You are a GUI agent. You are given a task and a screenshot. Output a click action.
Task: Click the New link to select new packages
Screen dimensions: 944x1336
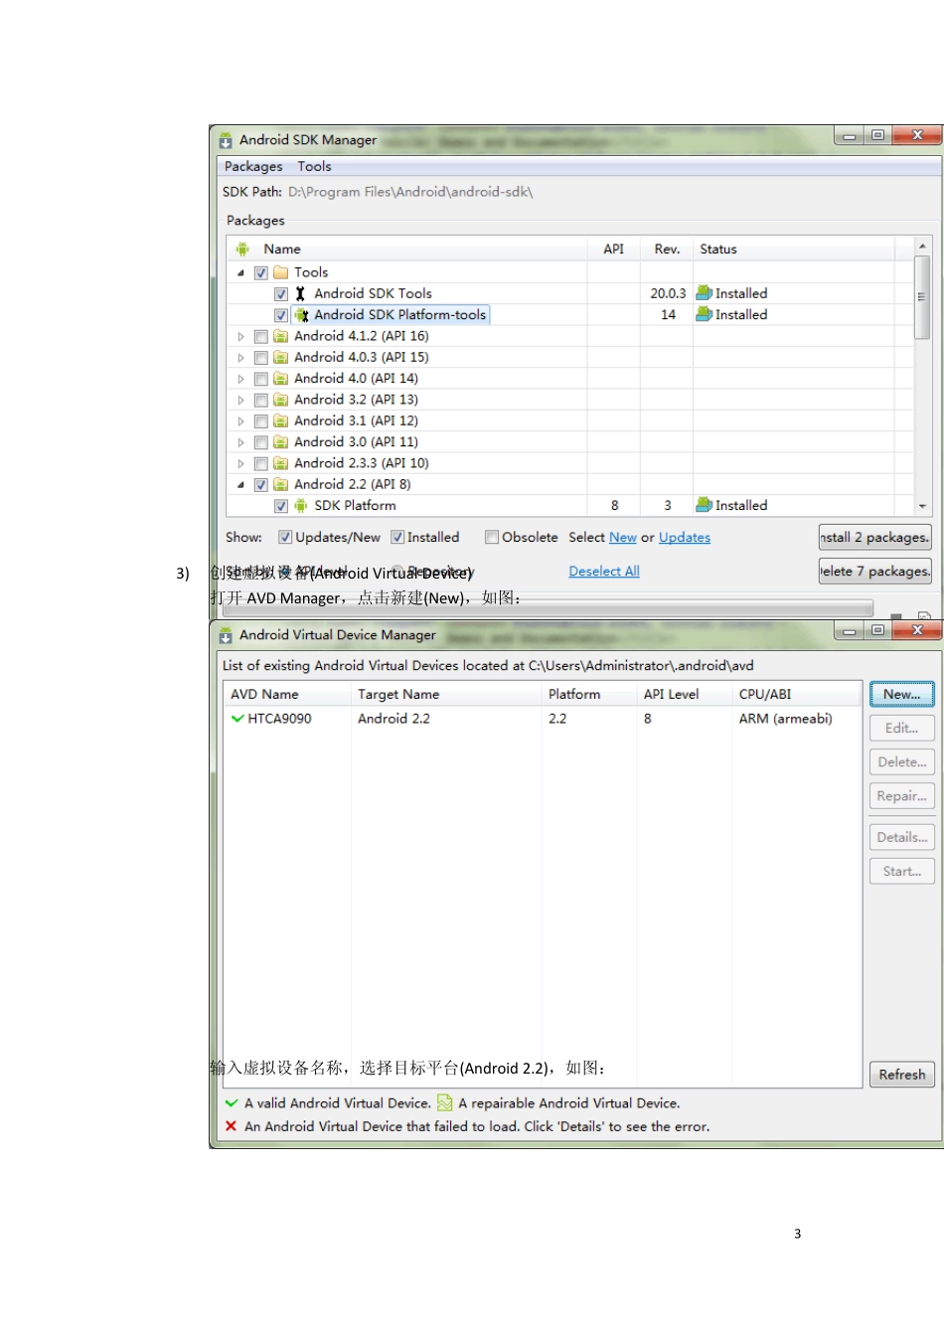[x=623, y=538]
